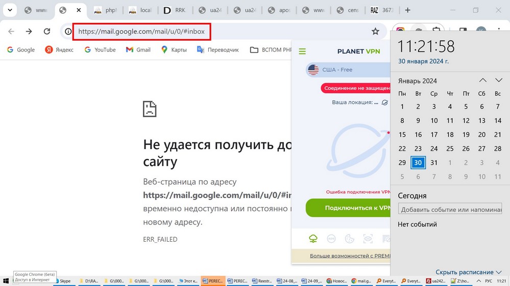Screen dimensions: 510x286
Task: Open the cookie icon in the VPN footer
Action: 349,239
